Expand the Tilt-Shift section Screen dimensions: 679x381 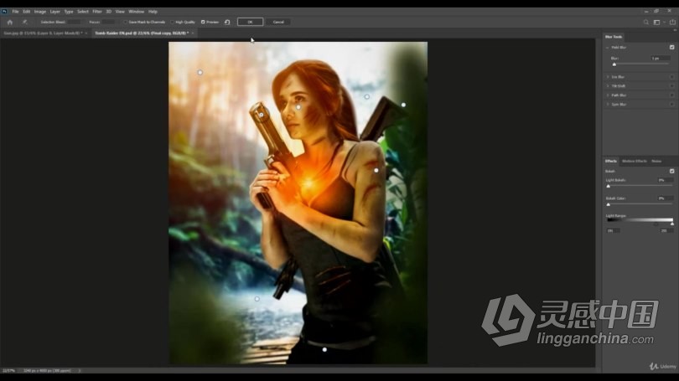[x=608, y=86]
